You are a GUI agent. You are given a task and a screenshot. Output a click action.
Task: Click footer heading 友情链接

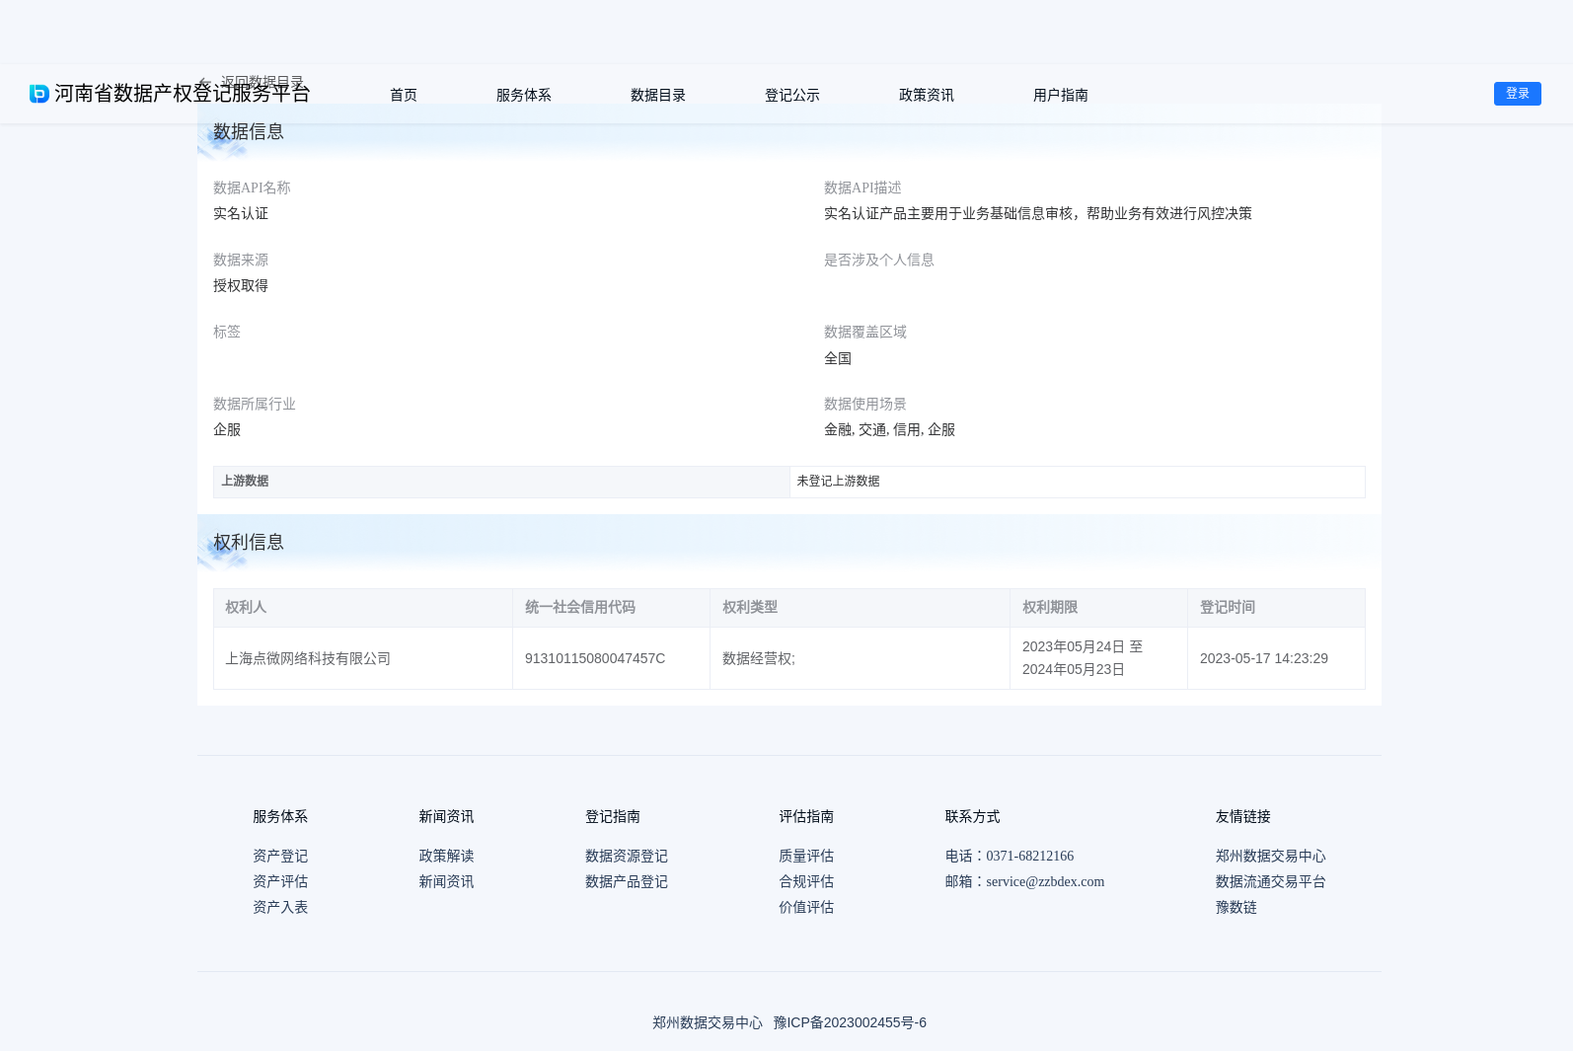(1243, 816)
